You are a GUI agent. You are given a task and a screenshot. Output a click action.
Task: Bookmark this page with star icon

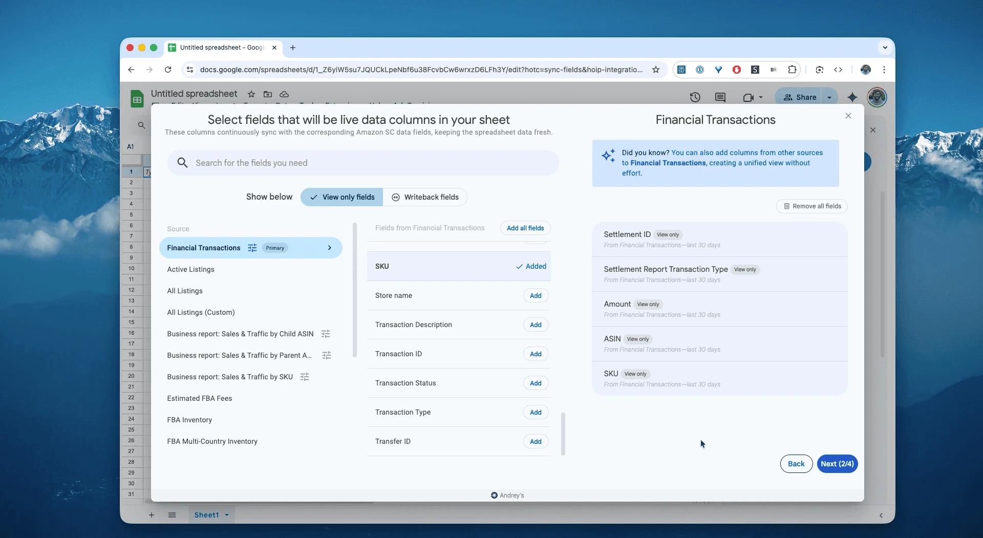[x=656, y=70]
